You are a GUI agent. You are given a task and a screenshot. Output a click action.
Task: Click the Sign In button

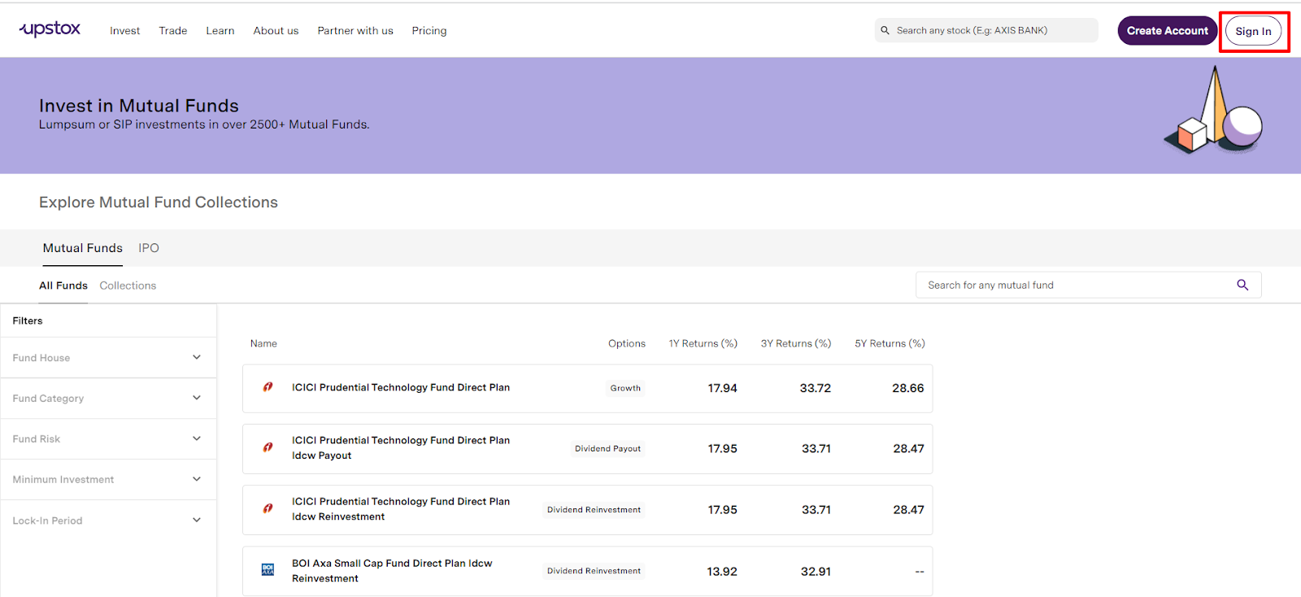click(x=1253, y=31)
